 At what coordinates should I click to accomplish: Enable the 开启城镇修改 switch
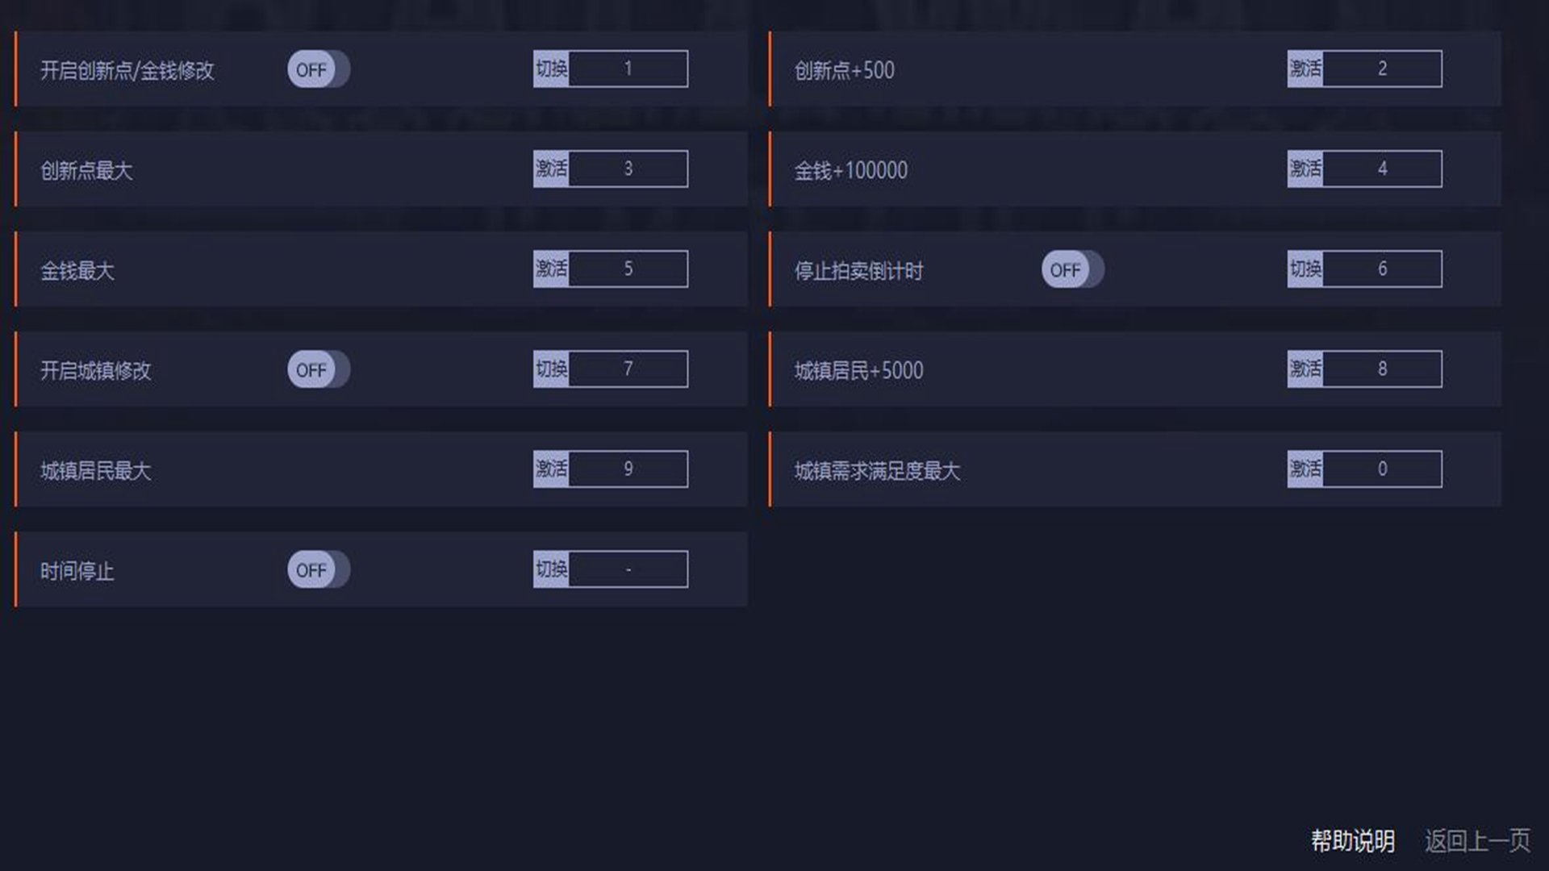(318, 369)
